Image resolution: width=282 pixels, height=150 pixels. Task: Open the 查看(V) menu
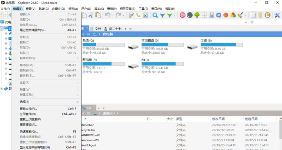[x=30, y=9]
